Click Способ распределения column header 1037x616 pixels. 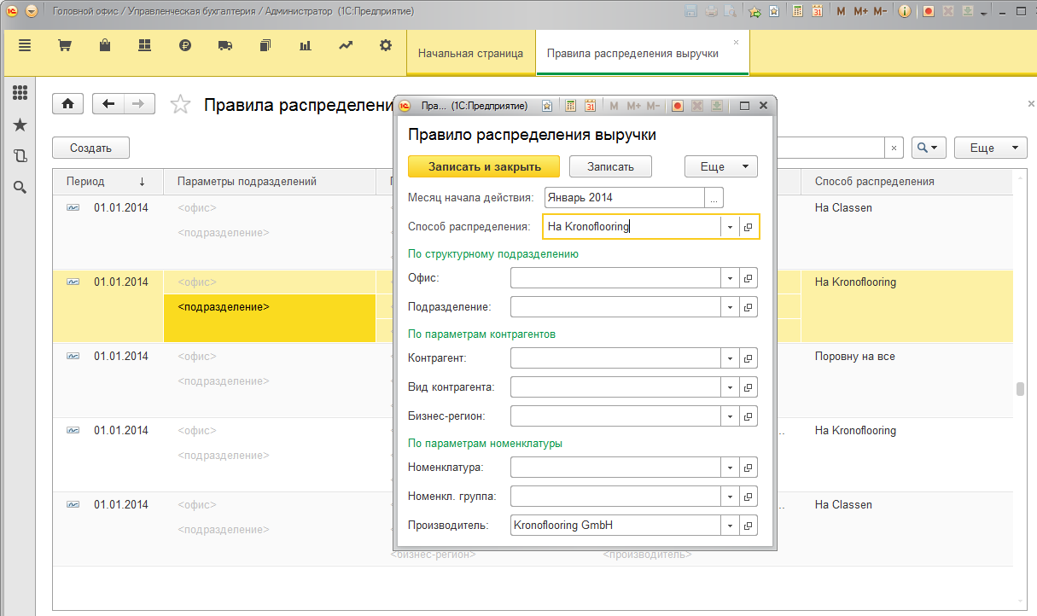tap(906, 182)
